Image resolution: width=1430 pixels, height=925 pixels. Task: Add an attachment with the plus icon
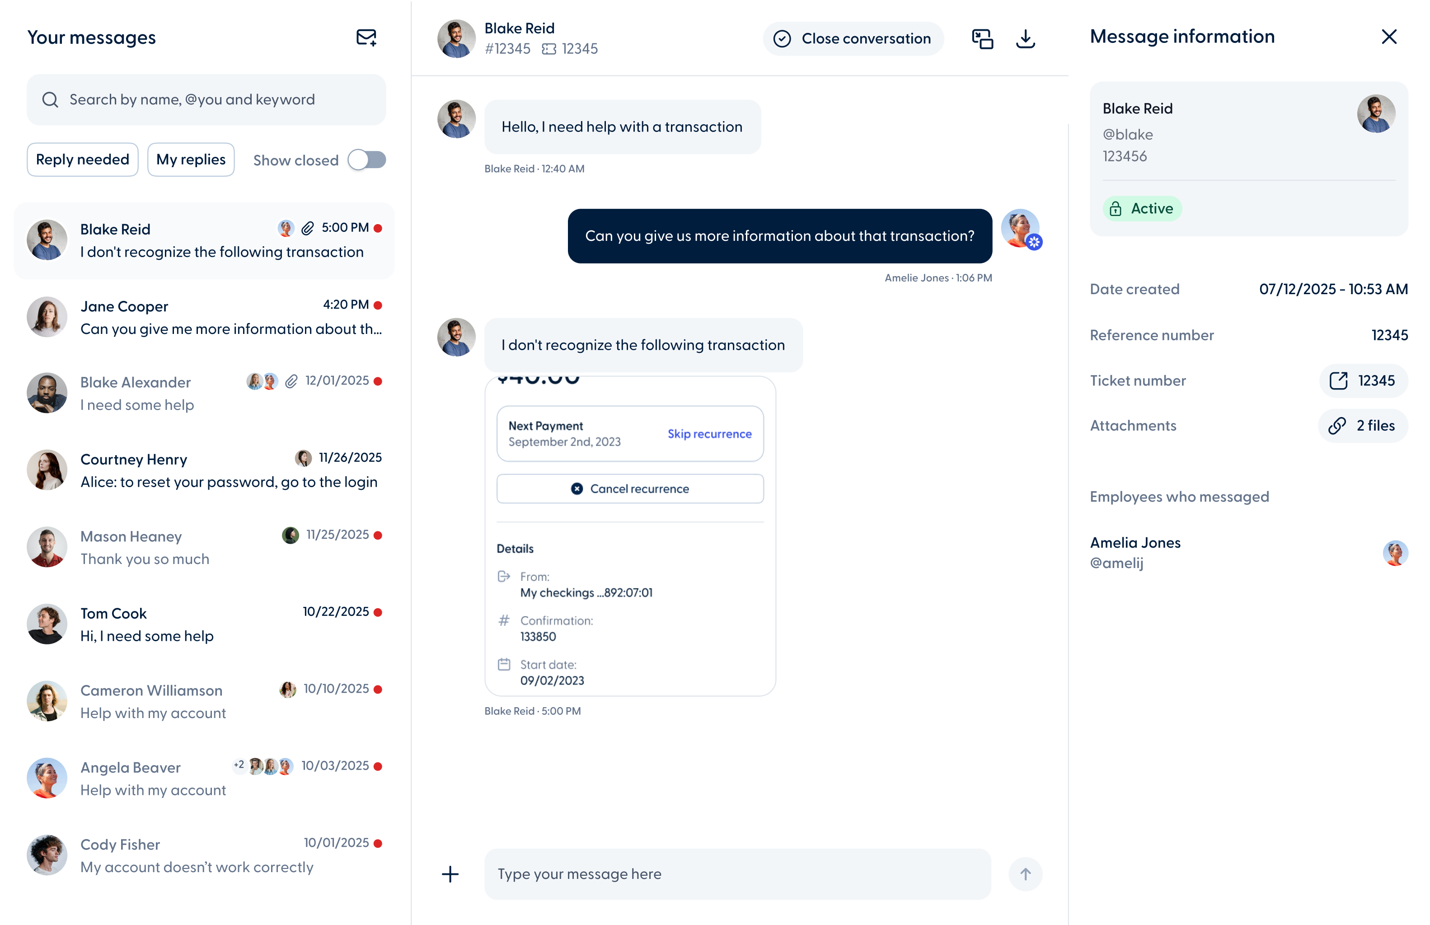click(450, 874)
